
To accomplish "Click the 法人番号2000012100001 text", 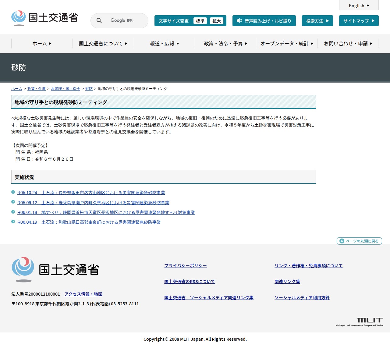I will (36, 294).
